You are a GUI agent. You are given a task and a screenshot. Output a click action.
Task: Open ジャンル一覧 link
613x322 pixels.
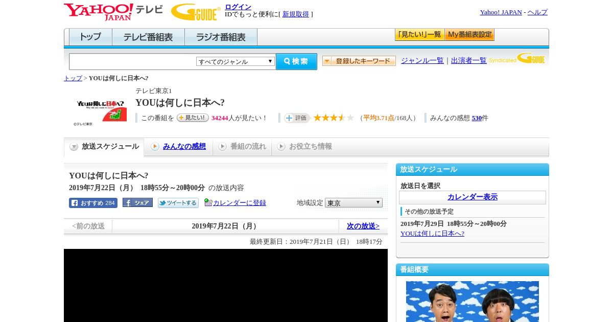click(422, 61)
